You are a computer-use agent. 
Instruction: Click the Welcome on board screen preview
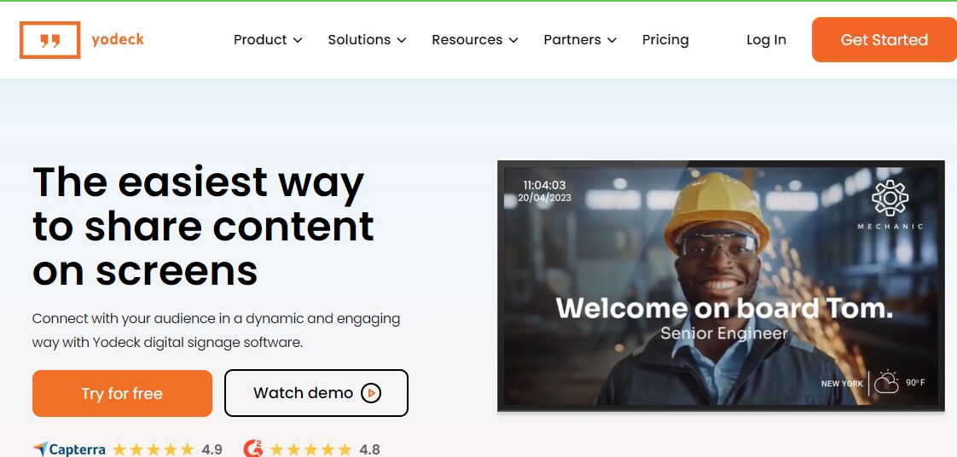point(721,286)
